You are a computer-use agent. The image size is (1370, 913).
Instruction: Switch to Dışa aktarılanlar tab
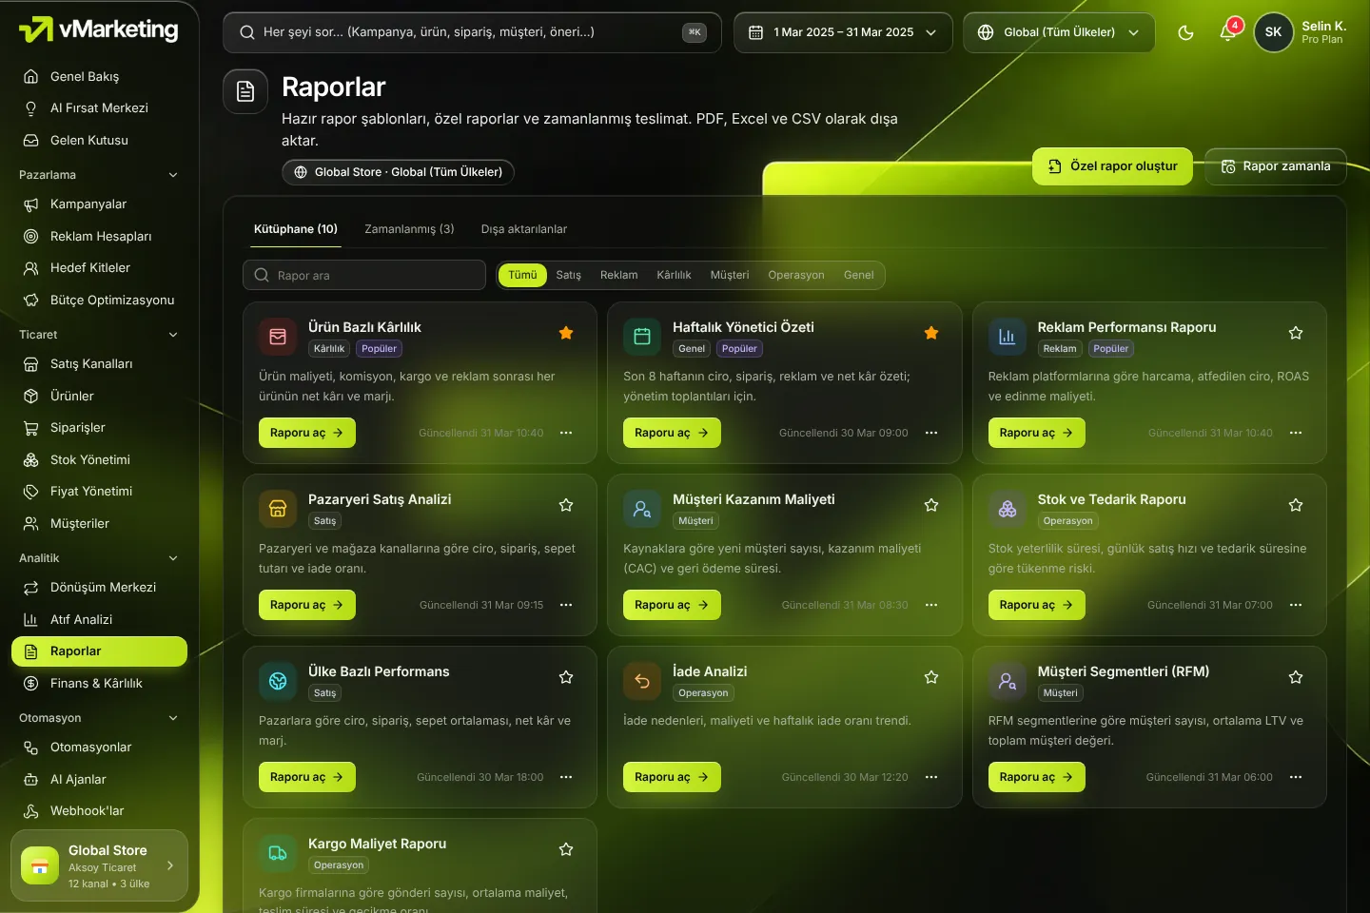point(524,229)
